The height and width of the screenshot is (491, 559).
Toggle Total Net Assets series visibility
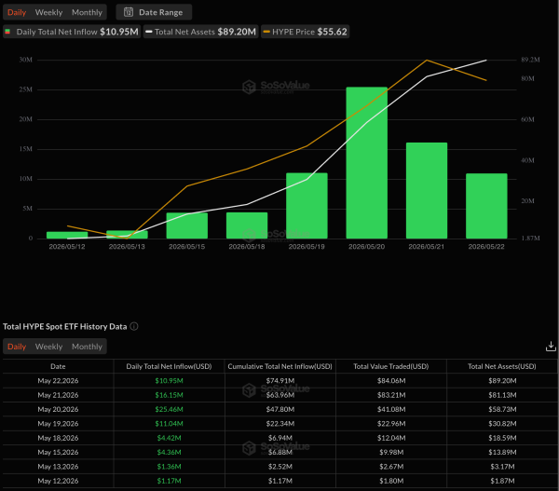click(x=201, y=32)
